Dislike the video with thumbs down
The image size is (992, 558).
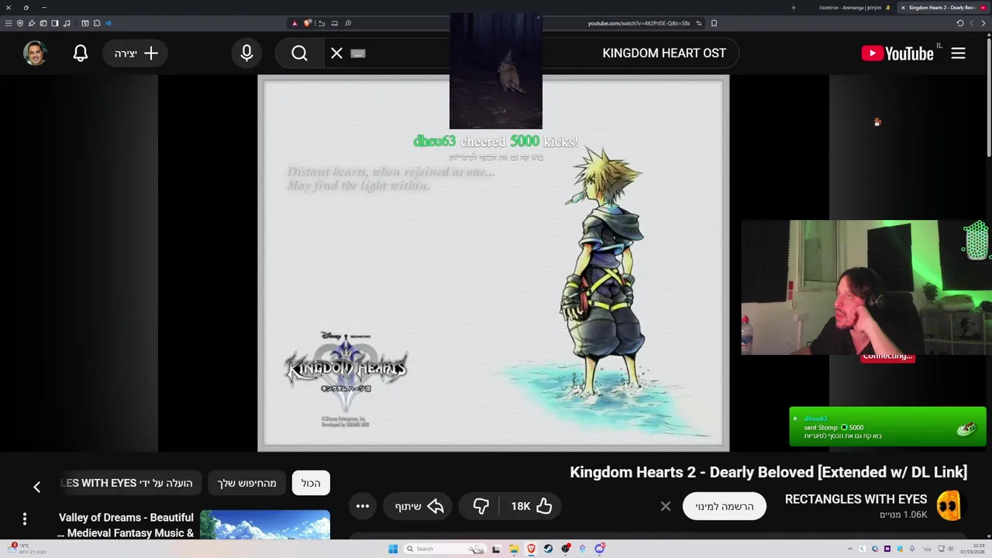click(x=481, y=506)
